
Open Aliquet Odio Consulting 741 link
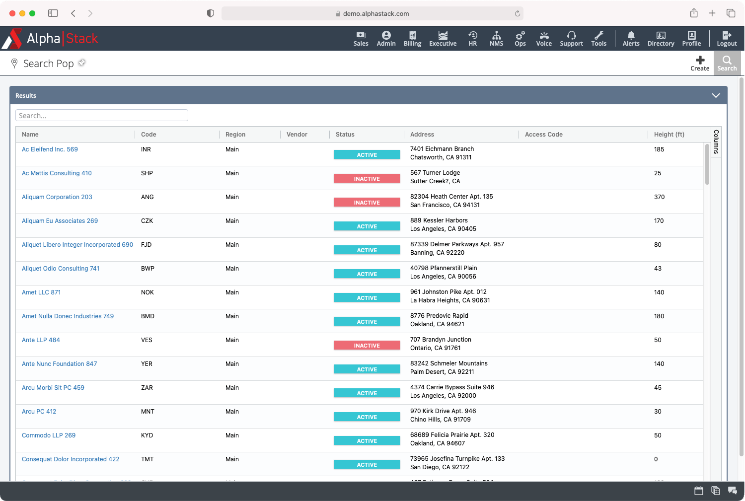61,269
